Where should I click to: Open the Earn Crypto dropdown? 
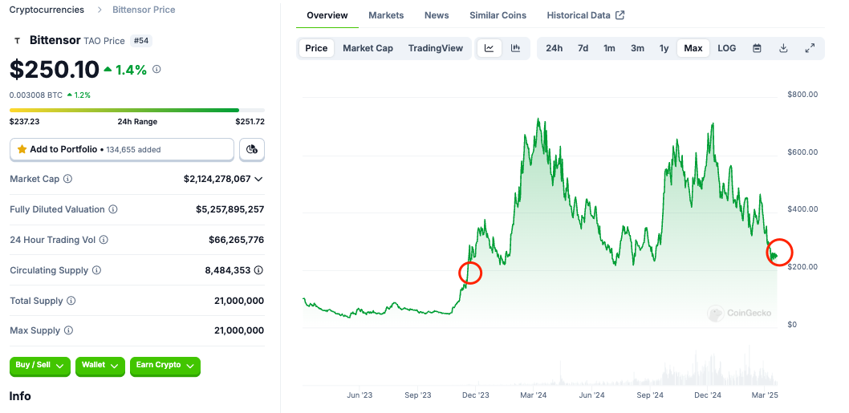[165, 366]
